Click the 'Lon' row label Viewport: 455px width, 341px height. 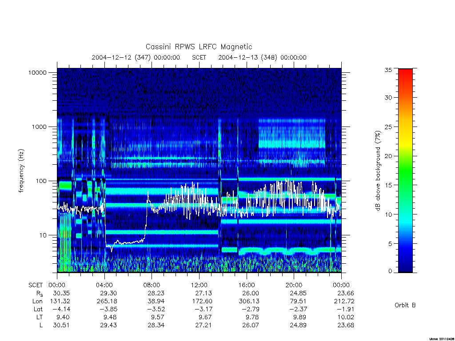pyautogui.click(x=37, y=301)
